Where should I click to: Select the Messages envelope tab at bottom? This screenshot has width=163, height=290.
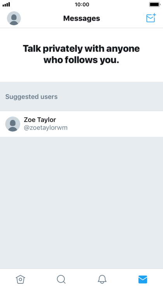click(x=143, y=279)
